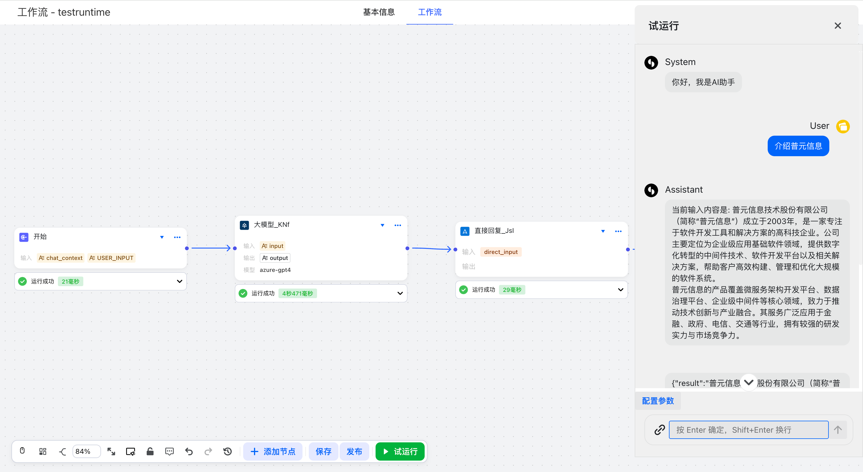Click the auto-layout grid icon in toolbar

pyautogui.click(x=43, y=451)
